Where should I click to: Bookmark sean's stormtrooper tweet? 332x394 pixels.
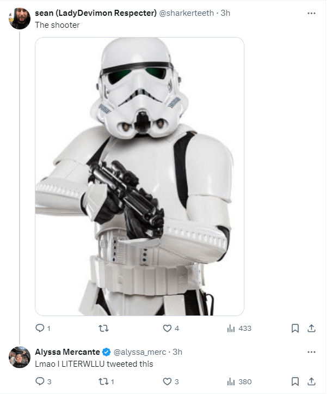click(x=294, y=328)
